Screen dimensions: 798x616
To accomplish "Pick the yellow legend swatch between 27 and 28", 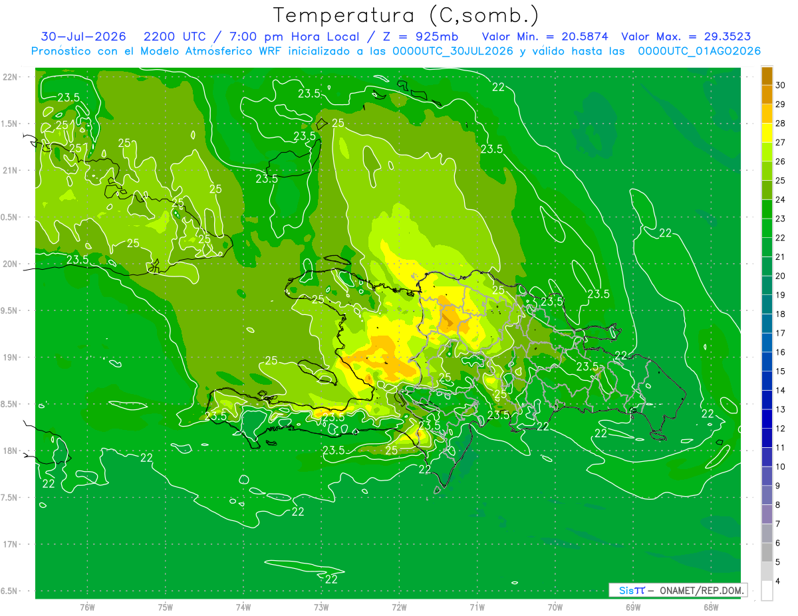I will tap(767, 133).
